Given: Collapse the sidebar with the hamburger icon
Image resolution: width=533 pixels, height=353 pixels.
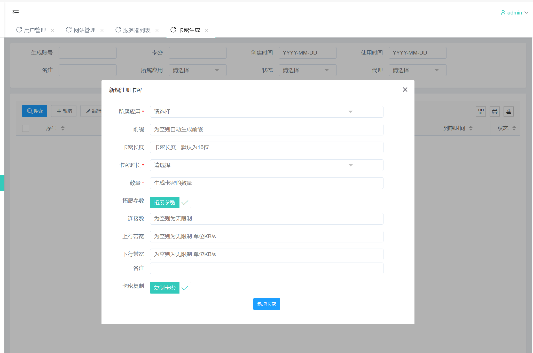Looking at the screenshot, I should pyautogui.click(x=15, y=12).
